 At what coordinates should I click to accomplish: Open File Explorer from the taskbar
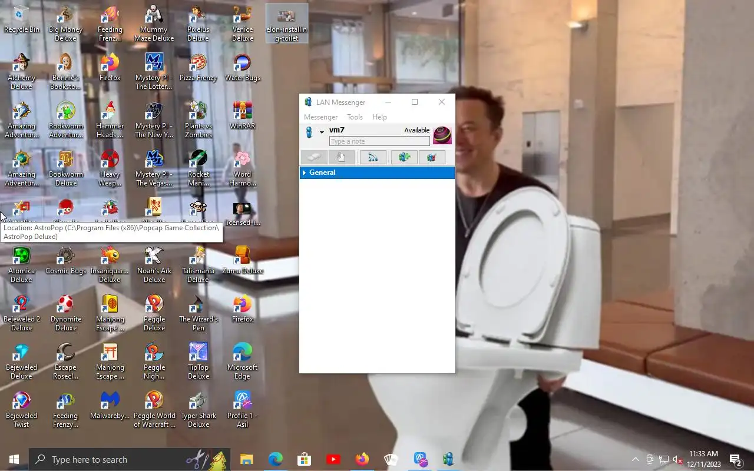[246, 459]
